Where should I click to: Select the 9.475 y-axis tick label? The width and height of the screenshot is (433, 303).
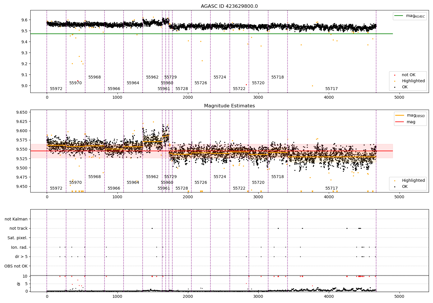(x=22, y=177)
